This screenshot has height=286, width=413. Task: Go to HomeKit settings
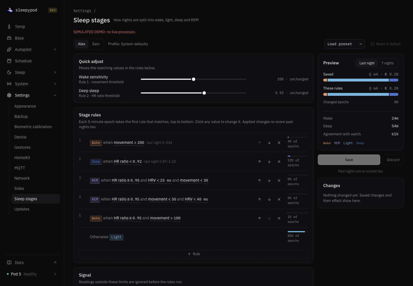pyautogui.click(x=36, y=158)
